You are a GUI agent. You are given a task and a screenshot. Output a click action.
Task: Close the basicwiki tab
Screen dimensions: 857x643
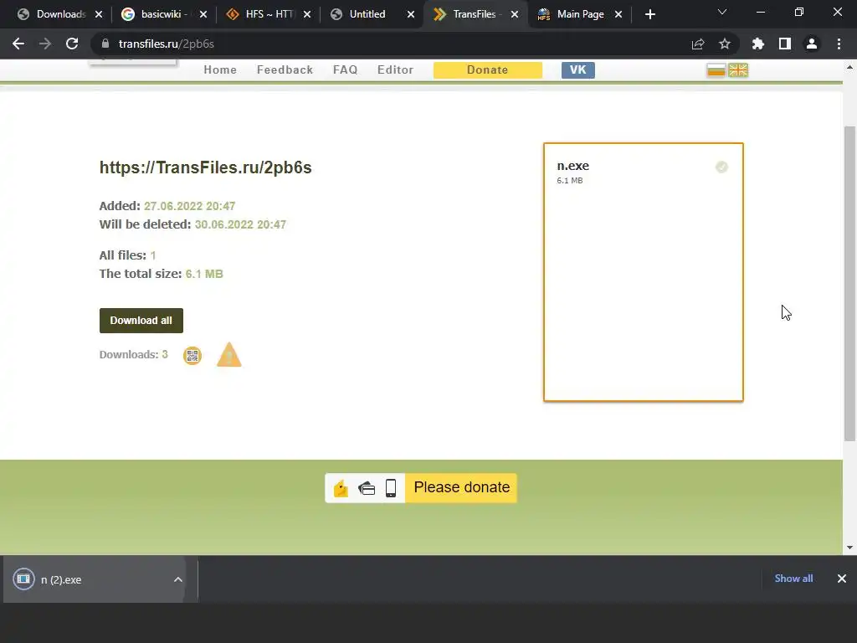pos(203,14)
